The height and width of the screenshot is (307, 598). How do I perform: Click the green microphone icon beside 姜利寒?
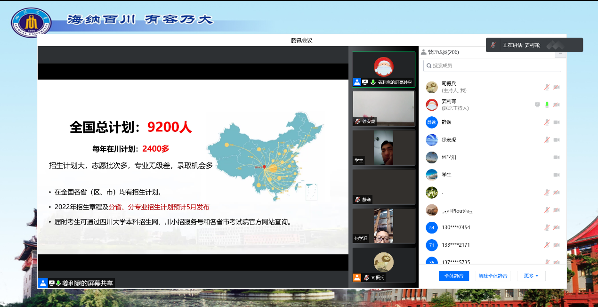pos(547,105)
